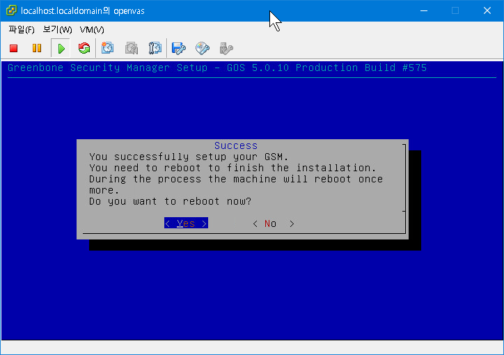Click the VMware console icon in title bar
This screenshot has height=355, width=504.
coord(12,10)
